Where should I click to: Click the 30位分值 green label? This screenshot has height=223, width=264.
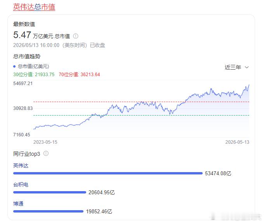click(34, 75)
